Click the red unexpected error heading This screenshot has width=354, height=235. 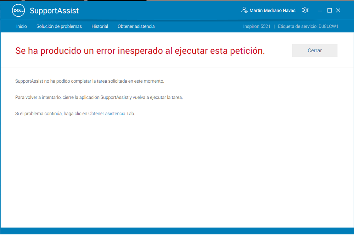(140, 51)
